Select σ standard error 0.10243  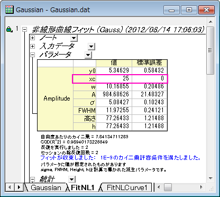(x=150, y=102)
